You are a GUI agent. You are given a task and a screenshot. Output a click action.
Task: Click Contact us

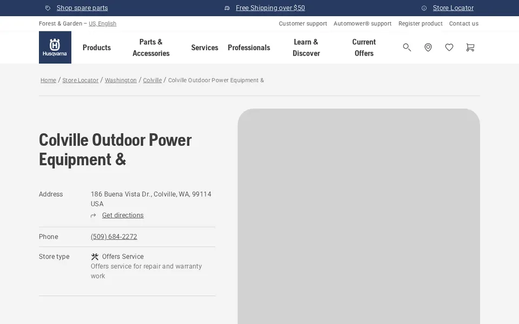[464, 23]
